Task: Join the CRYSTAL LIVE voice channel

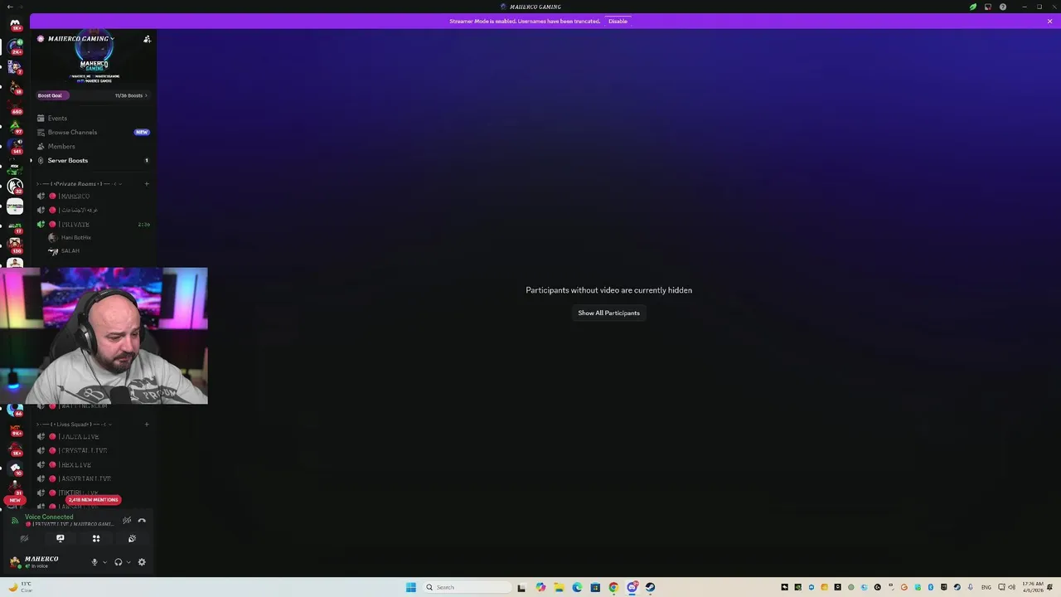Action: point(83,450)
